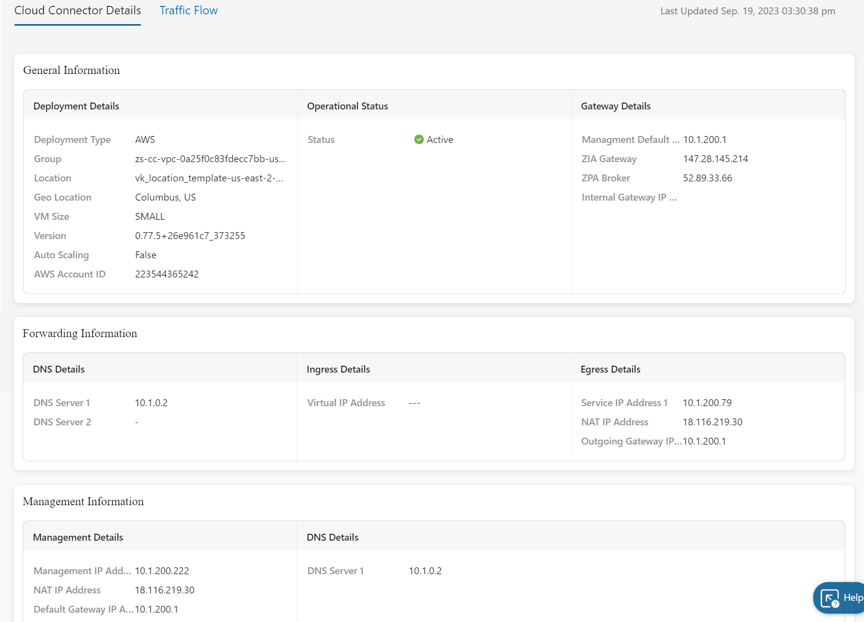Expand the truncated Outgoing Gateway IP label
Viewport: 864px width, 622px height.
[630, 441]
